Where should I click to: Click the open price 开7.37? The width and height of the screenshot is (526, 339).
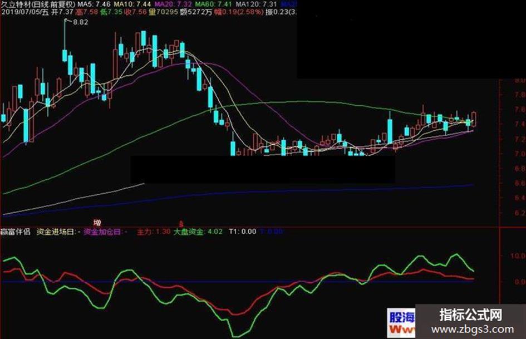62,12
